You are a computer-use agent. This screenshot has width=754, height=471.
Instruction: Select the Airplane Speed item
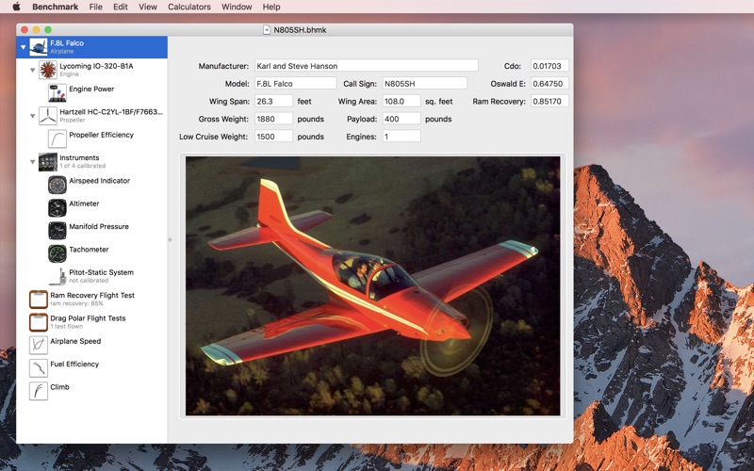(75, 341)
